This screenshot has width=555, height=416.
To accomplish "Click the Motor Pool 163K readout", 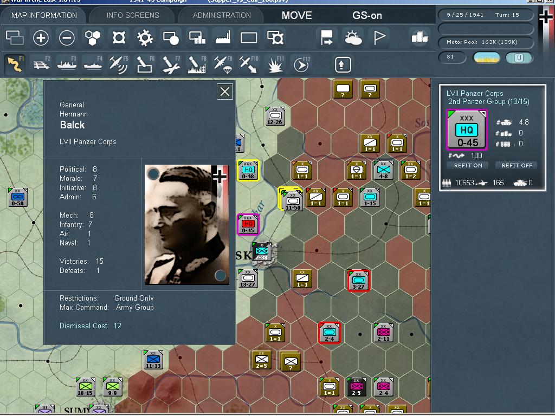I will pos(486,42).
